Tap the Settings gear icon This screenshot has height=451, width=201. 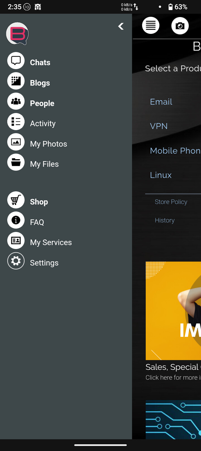pos(16,261)
